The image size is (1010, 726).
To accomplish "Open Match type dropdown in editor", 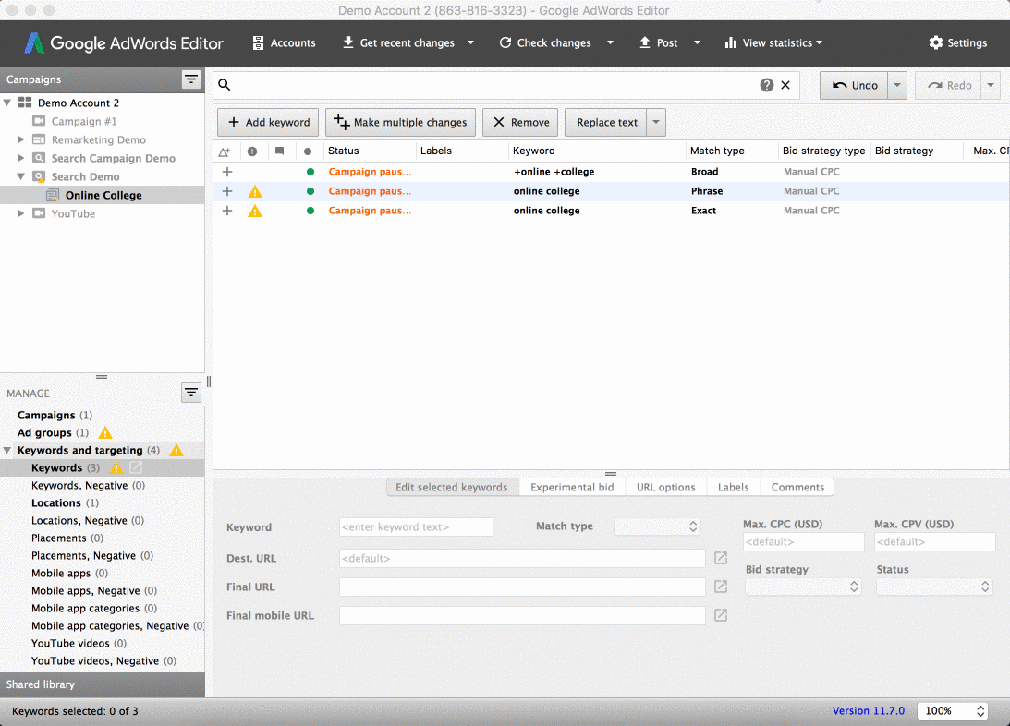I will coord(657,526).
